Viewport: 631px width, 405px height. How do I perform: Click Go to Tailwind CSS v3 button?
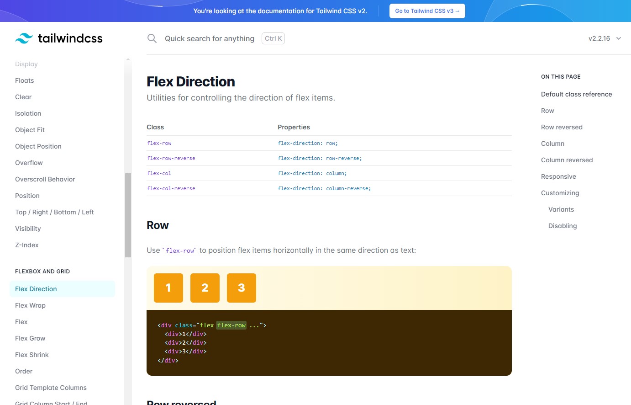[x=427, y=11]
